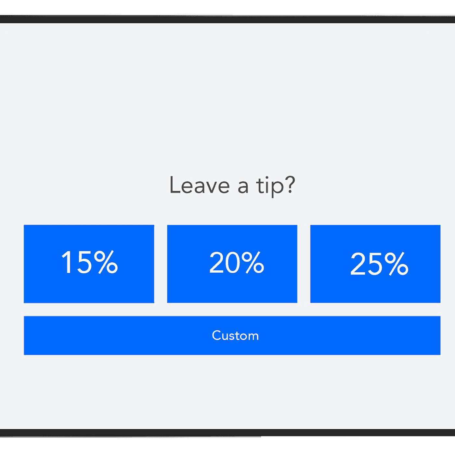Tap the center blue tip tile
Viewport: 455px width, 455px height.
coord(232,264)
